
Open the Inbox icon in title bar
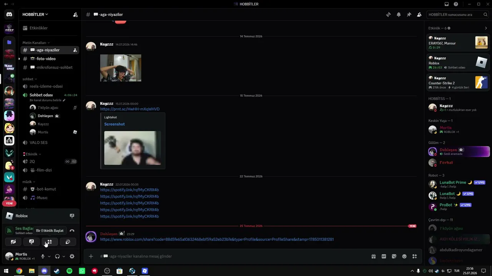[447, 4]
